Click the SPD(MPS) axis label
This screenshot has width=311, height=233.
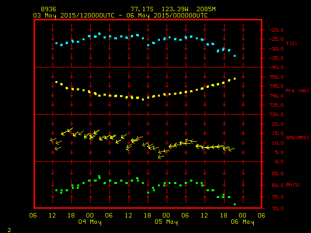[297, 137]
